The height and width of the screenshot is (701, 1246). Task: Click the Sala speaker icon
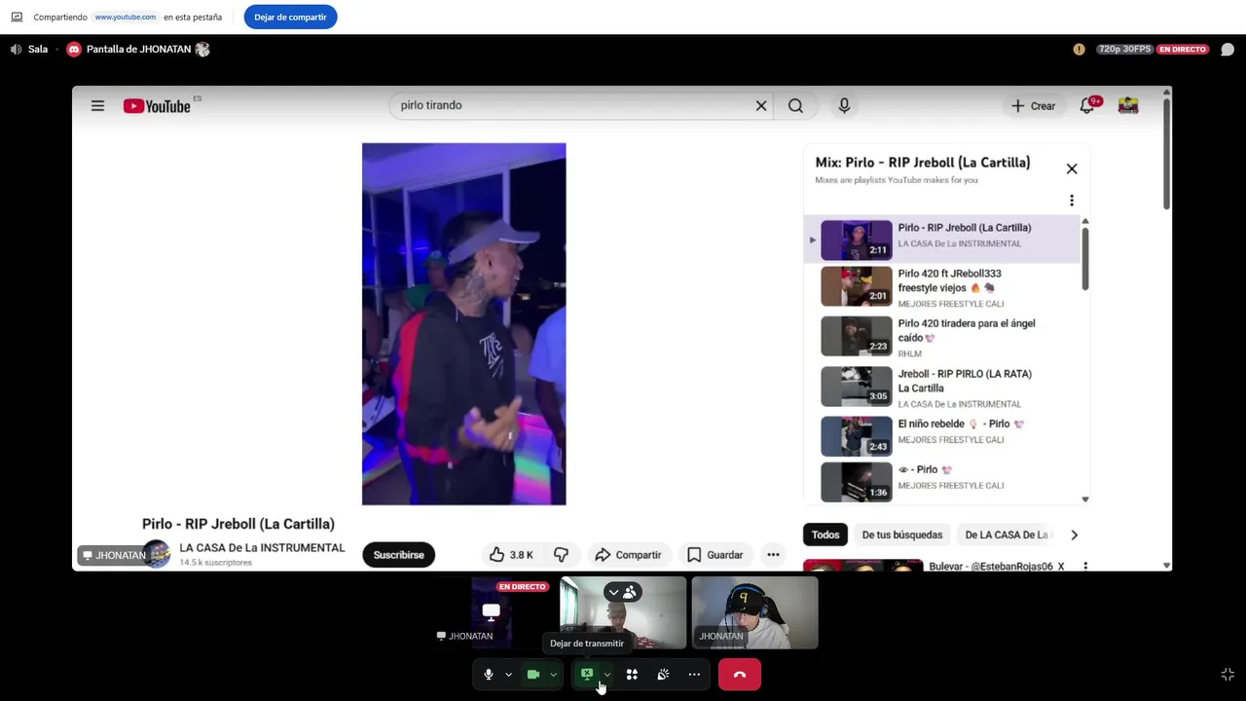(x=16, y=49)
